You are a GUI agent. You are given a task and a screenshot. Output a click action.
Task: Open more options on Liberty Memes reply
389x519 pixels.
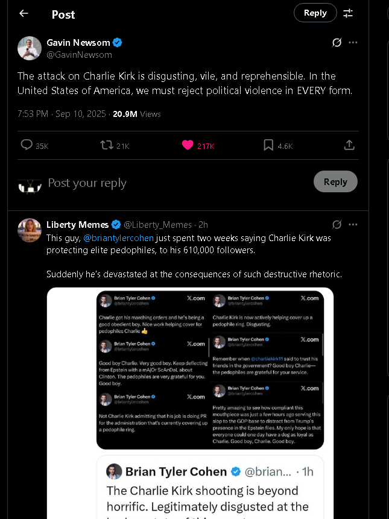(353, 225)
